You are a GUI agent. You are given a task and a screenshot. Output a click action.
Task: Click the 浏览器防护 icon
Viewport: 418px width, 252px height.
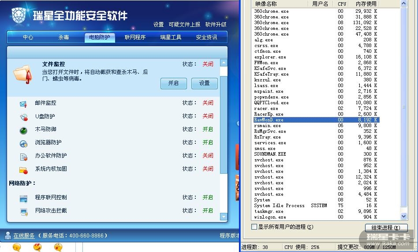click(23, 143)
